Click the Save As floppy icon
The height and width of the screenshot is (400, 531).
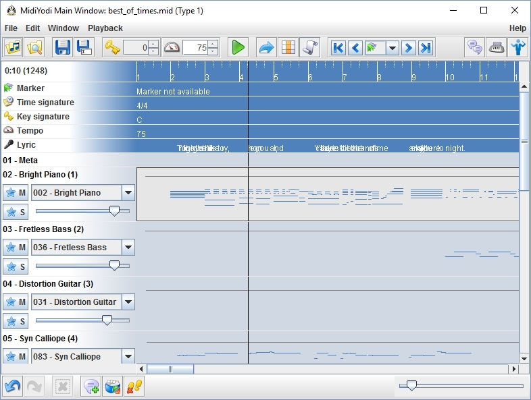(83, 47)
